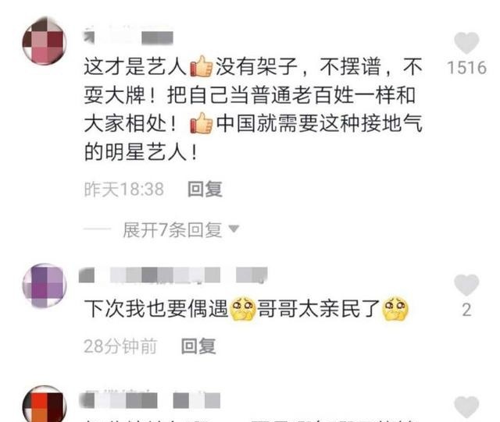
Task: Click the second thumbs-up emoji before 中国就需要
Action: (x=202, y=123)
